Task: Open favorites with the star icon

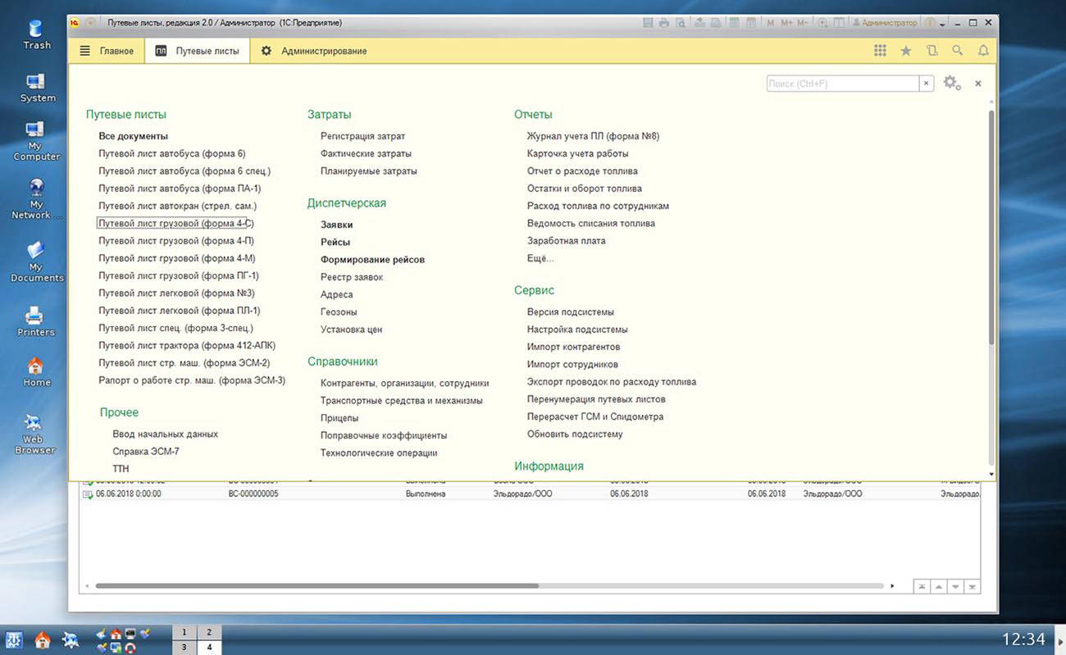Action: point(906,51)
